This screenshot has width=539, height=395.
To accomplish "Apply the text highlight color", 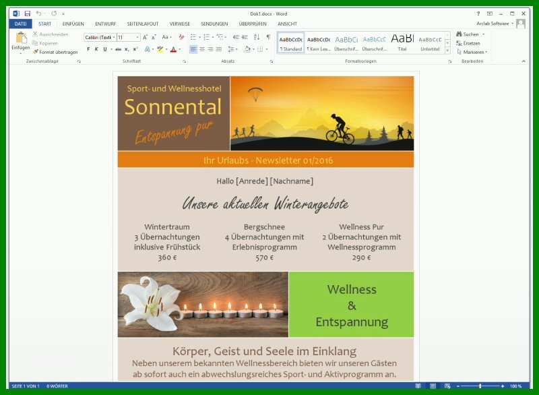I will [160, 49].
